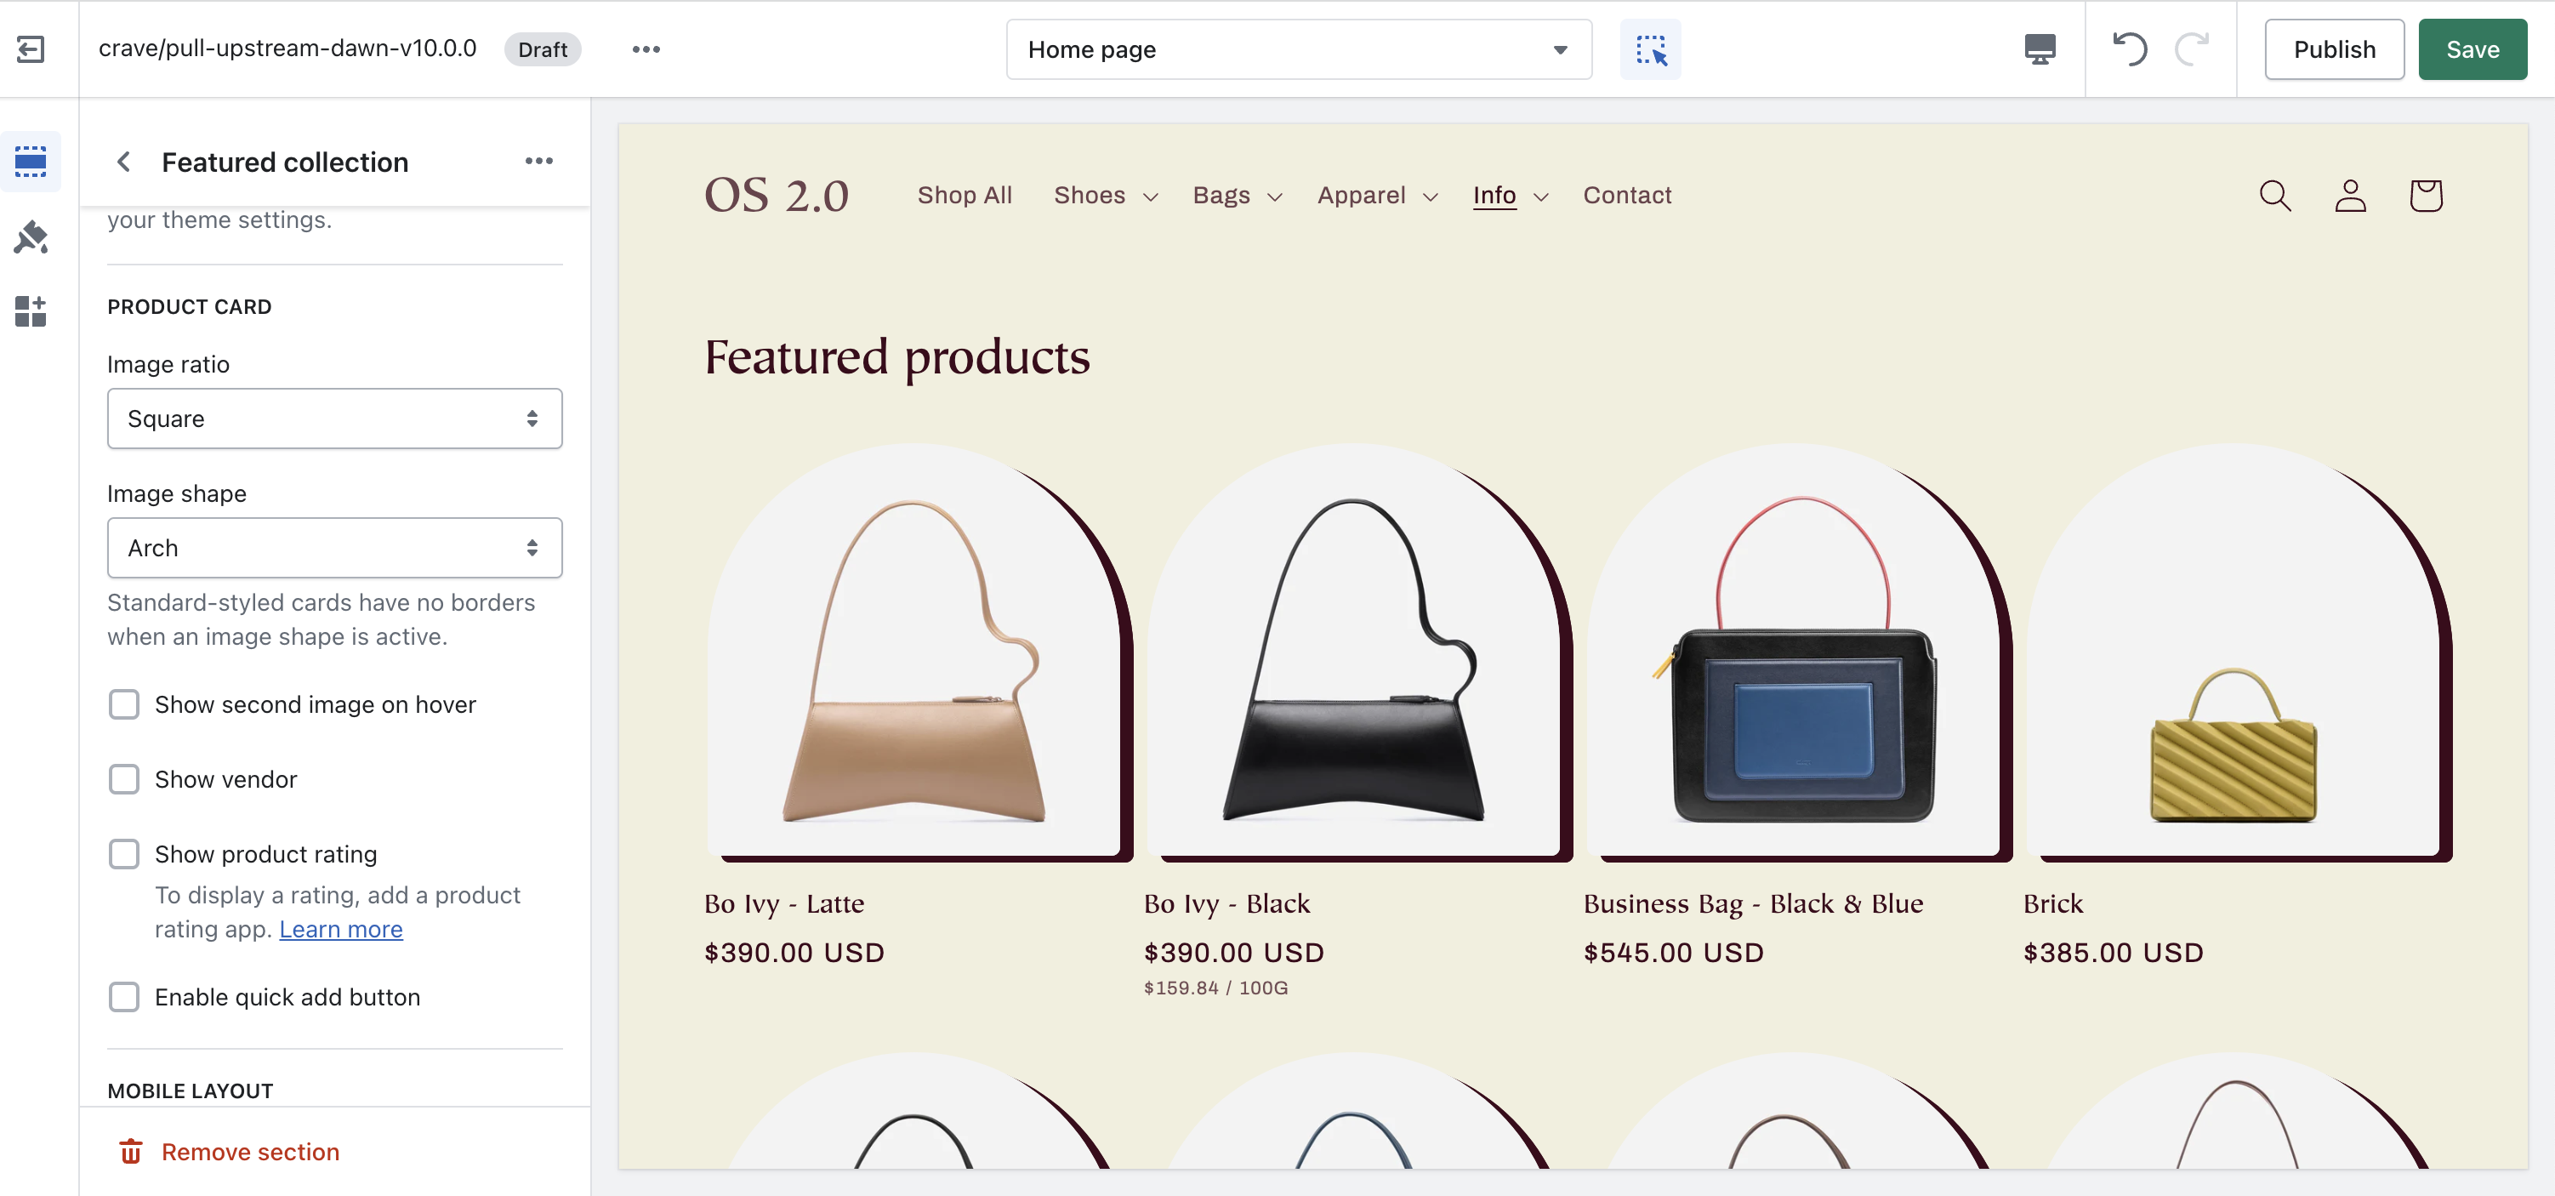2555x1196 pixels.
Task: Select Contact in the storefront navigation
Action: click(1626, 196)
